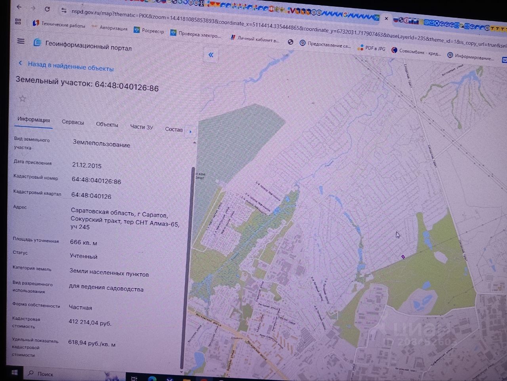Open Task View on the taskbar

pos(134,378)
